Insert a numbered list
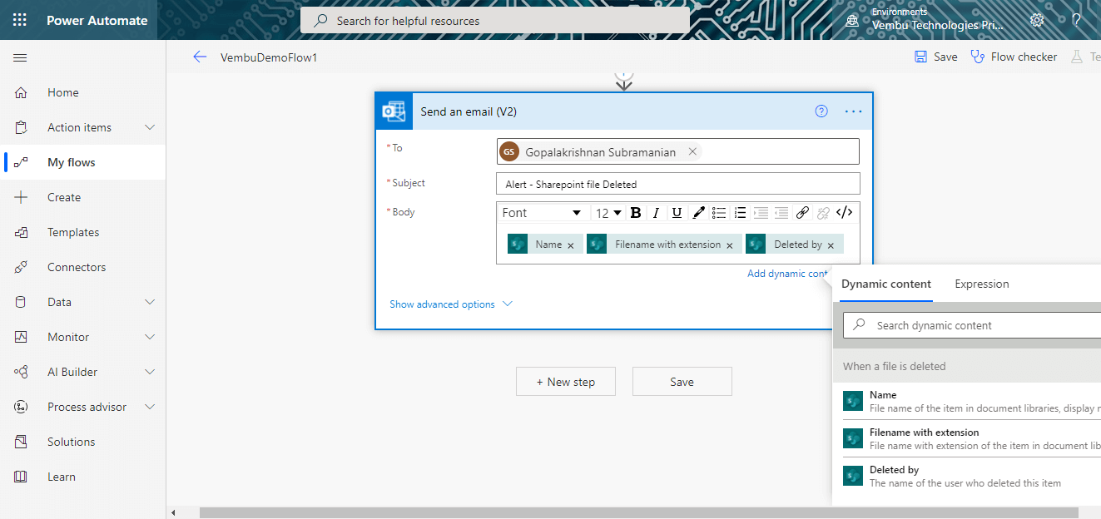Screen dimensions: 1101x519 740,213
